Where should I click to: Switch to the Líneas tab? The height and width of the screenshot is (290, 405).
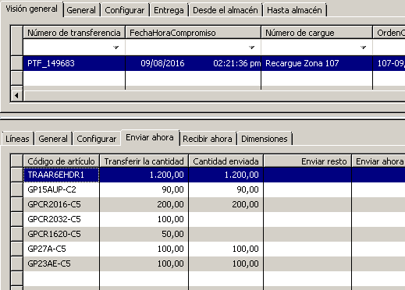17,139
